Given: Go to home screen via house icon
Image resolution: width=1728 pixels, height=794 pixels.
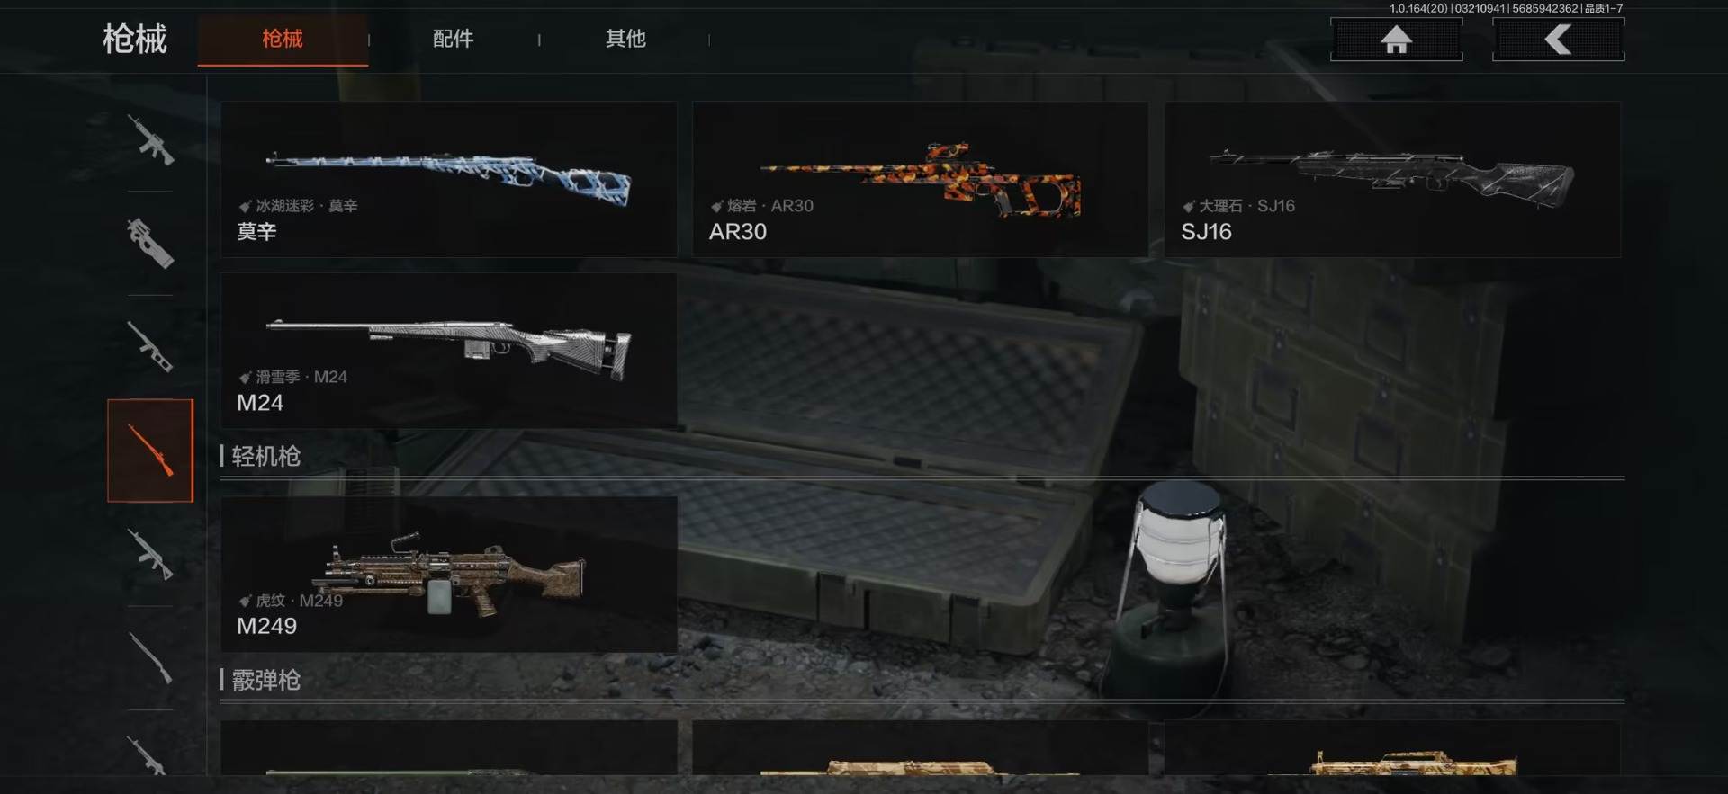Looking at the screenshot, I should (1396, 40).
